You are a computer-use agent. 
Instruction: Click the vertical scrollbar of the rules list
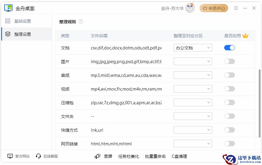(x=260, y=103)
